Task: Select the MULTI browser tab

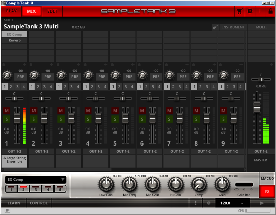Action: [x=261, y=27]
